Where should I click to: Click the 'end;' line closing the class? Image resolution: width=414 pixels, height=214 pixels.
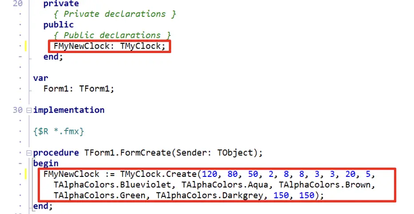coord(53,57)
